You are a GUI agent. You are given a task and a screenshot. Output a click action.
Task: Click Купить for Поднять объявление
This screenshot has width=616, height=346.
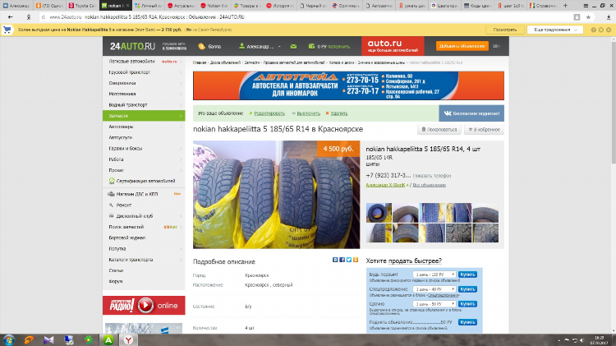tap(467, 322)
